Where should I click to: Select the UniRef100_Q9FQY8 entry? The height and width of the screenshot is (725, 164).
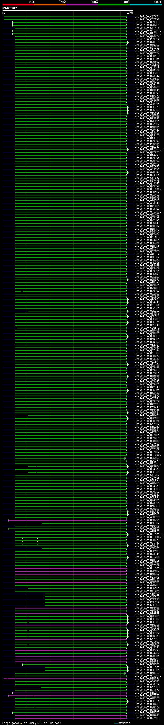click(x=147, y=107)
